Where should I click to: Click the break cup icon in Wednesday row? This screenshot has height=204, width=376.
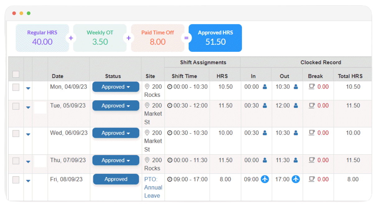(x=312, y=133)
